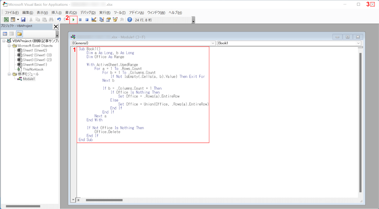Collapse the Microsoft Excel Objects folder

[x=9, y=45]
